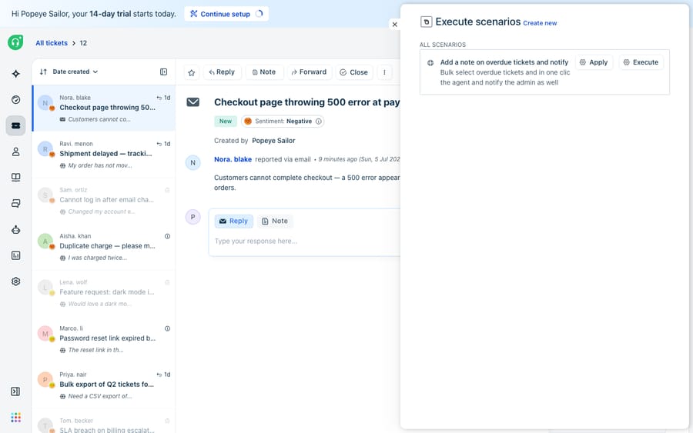Open the Password reset link expired ticket
The height and width of the screenshot is (433, 693).
click(x=104, y=339)
